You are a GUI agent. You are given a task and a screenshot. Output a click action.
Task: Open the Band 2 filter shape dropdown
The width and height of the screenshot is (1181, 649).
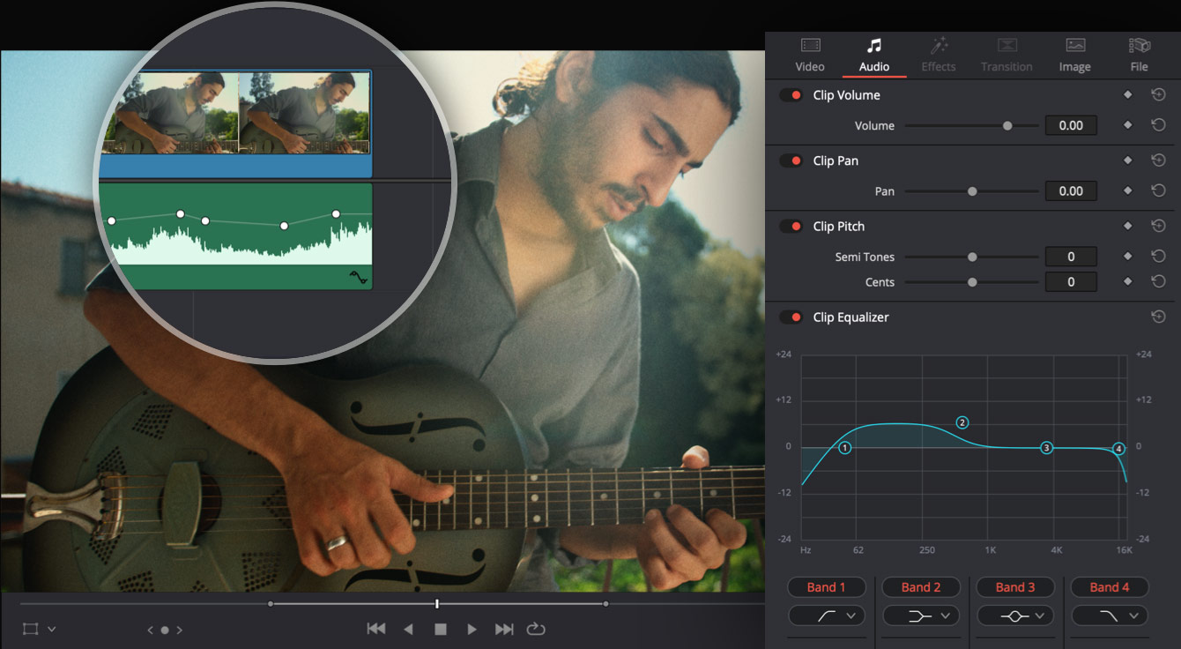(920, 615)
